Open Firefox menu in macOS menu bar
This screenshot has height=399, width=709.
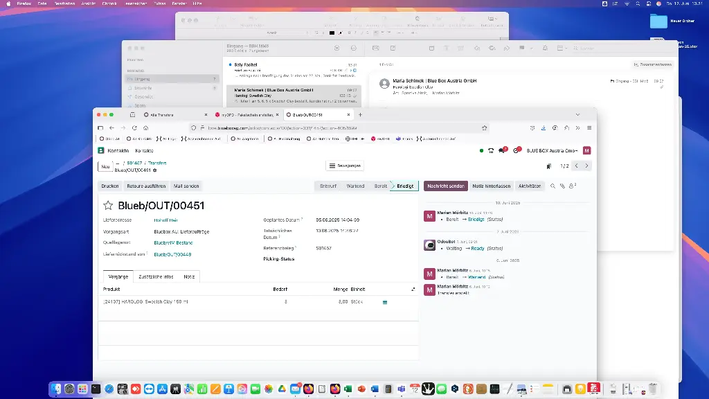pos(24,3)
